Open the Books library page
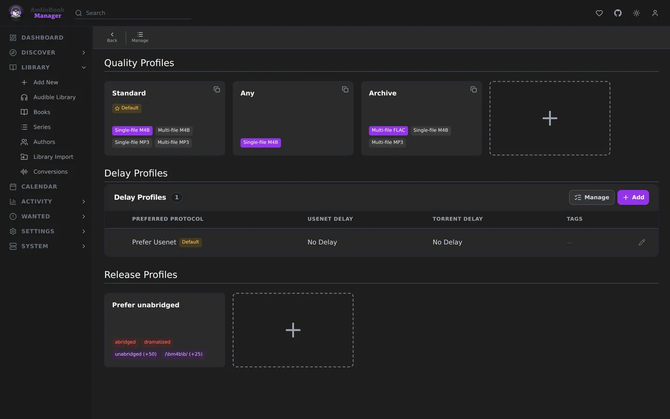Screen dimensions: 670x419 [42, 112]
